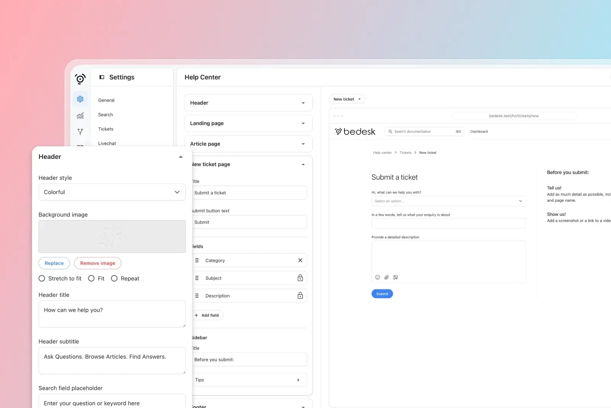The width and height of the screenshot is (611, 408).
Task: Expand the Landing page section
Action: pyautogui.click(x=248, y=123)
